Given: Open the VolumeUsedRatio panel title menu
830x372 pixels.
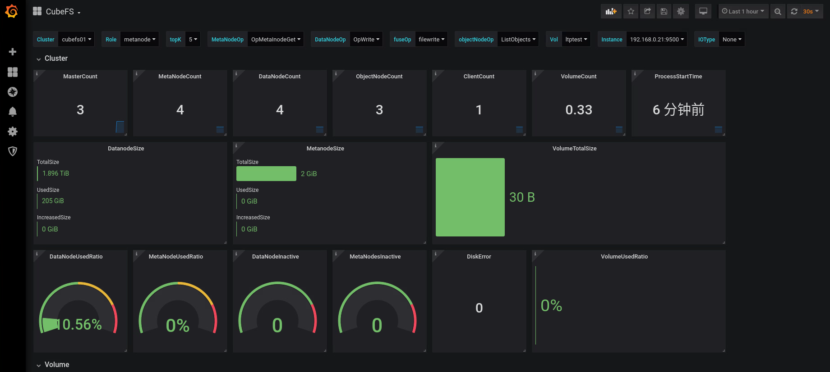Looking at the screenshot, I should [x=624, y=257].
